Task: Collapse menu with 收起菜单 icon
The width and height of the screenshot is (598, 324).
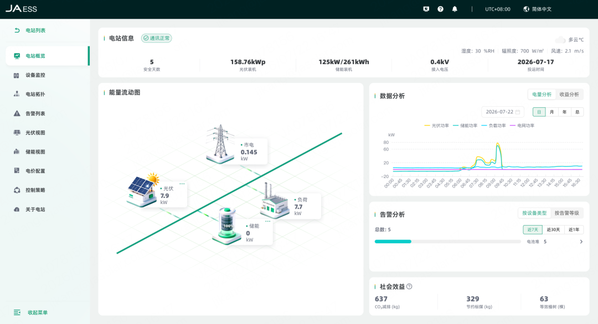Action: [x=17, y=312]
